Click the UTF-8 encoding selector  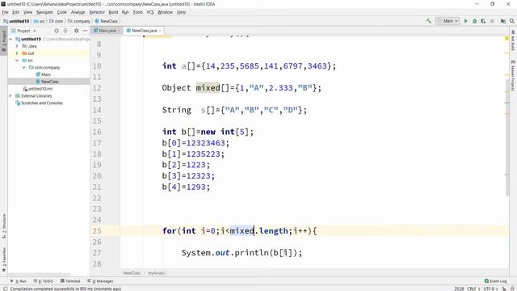point(490,289)
